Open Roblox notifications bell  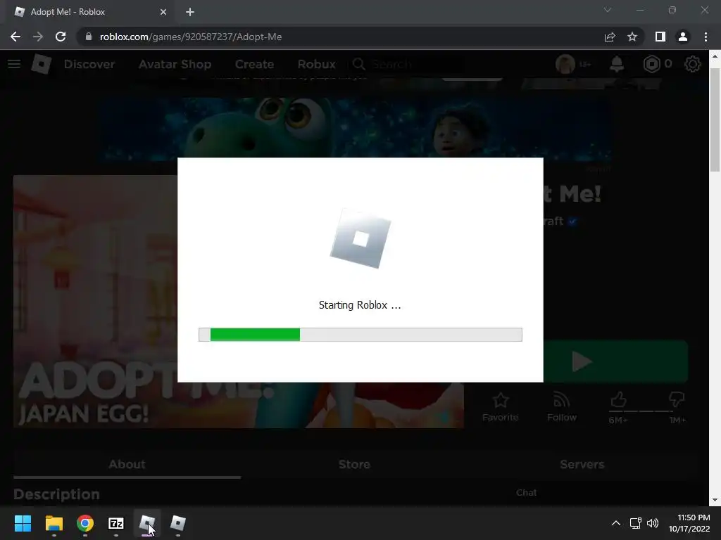coord(616,64)
